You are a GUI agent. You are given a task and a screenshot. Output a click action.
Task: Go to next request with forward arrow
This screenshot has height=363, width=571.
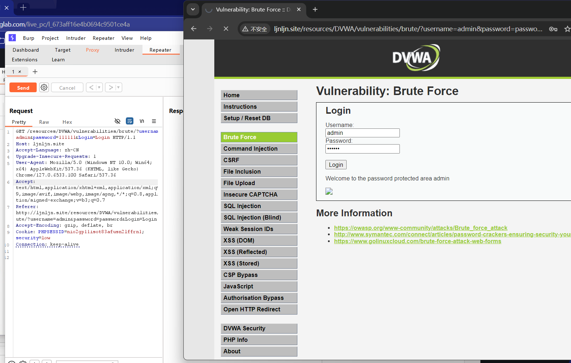point(111,87)
